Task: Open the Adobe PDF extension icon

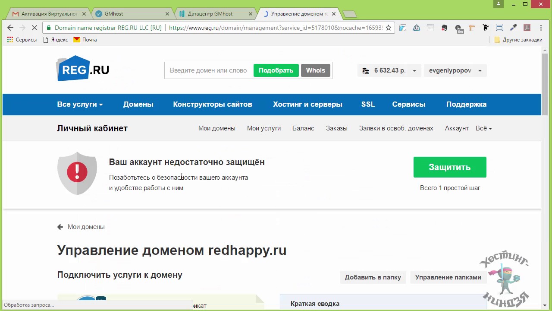Action: 527,28
